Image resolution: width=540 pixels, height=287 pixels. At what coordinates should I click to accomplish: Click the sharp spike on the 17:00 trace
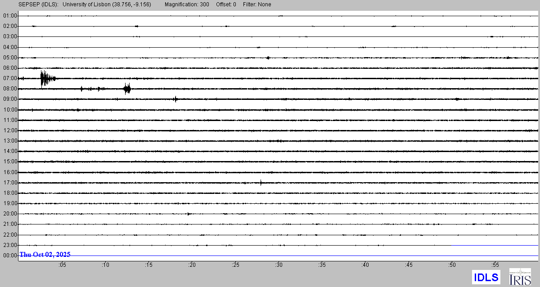tap(261, 182)
